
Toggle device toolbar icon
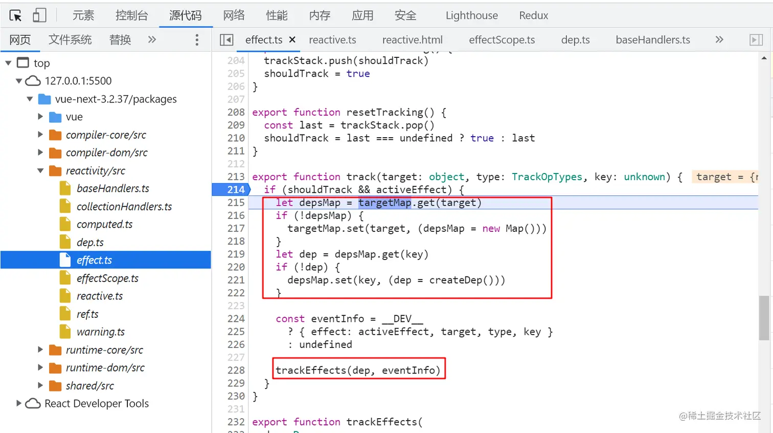39,15
